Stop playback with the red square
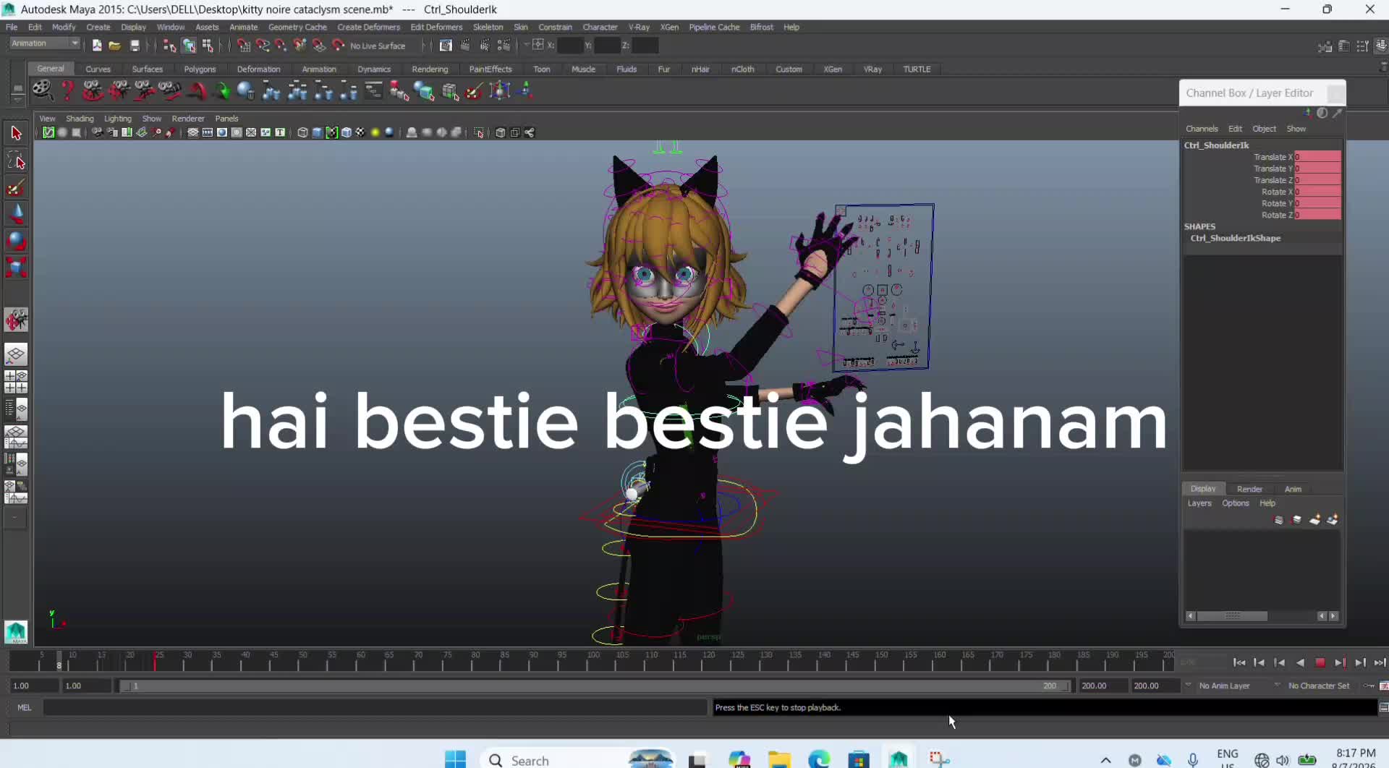The image size is (1389, 768). tap(1320, 662)
